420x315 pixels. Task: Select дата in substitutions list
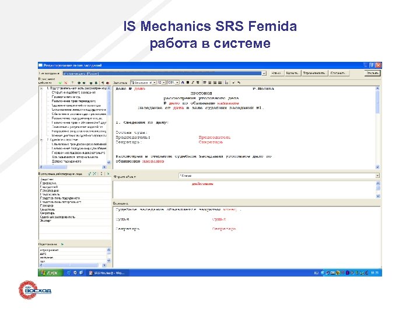43,254
